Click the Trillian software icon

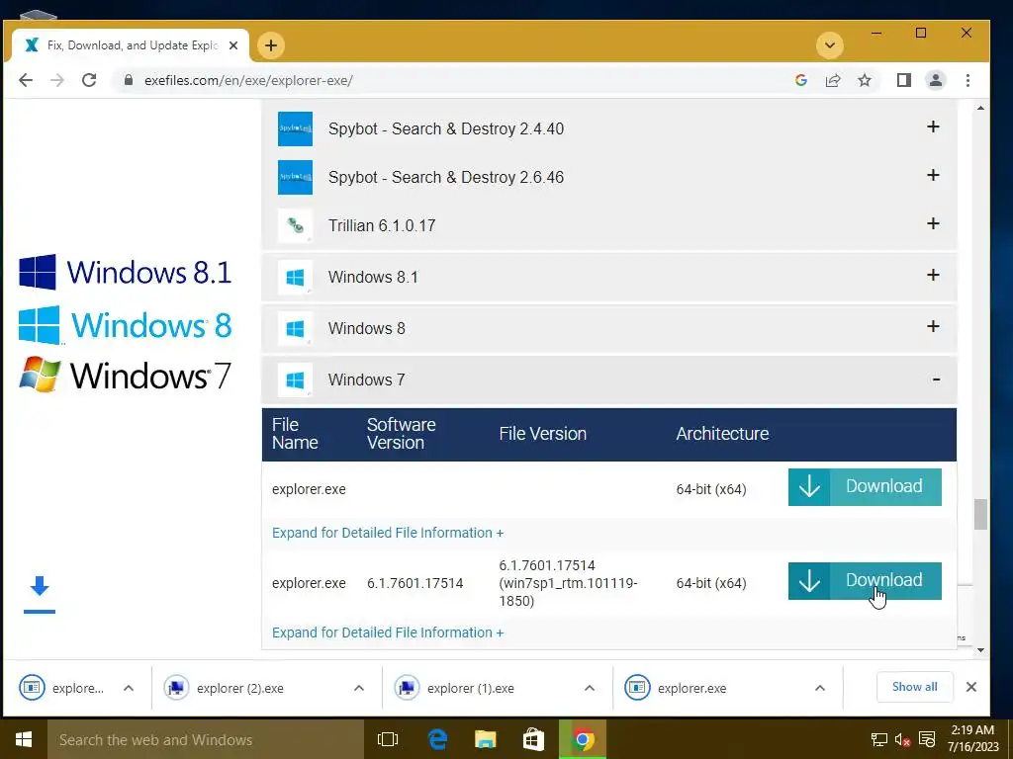[295, 225]
